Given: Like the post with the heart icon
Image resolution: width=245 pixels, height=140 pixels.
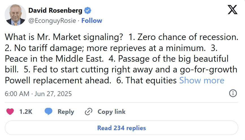Looking at the screenshot, I should [x=10, y=112].
